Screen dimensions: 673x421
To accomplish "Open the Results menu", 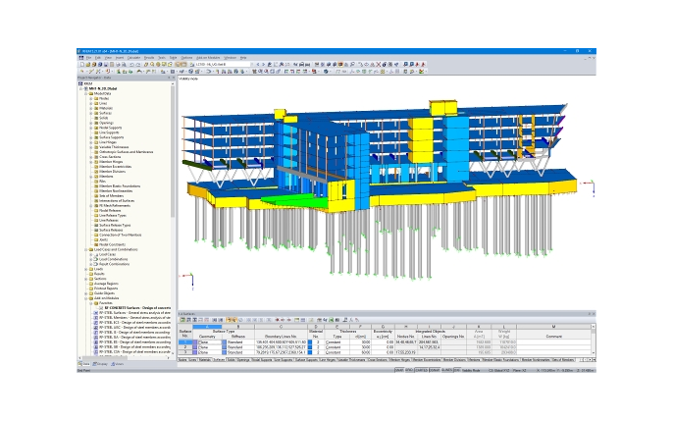I will pos(149,58).
